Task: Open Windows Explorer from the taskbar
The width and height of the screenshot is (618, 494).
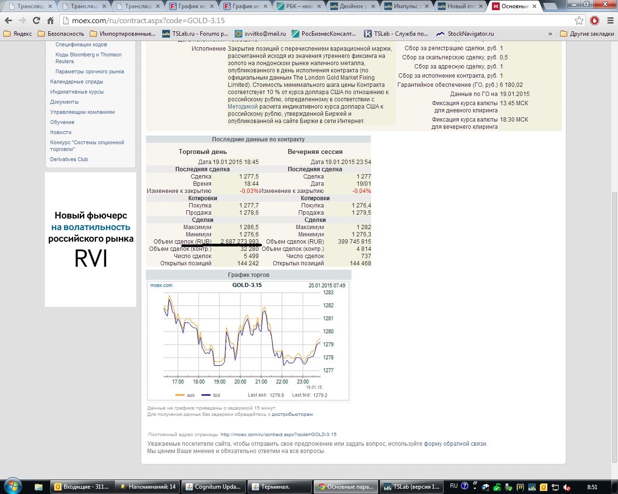Action: 39,487
